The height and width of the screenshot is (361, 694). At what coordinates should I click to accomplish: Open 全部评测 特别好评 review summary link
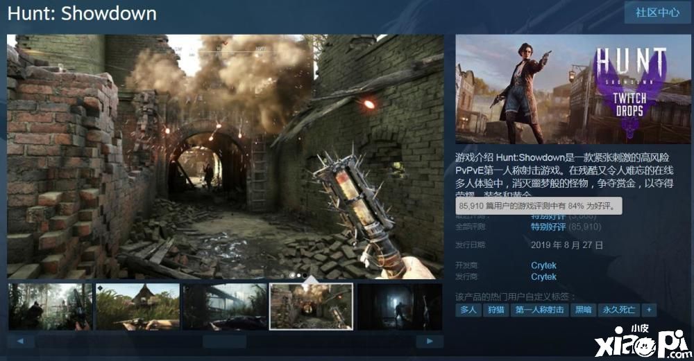pos(548,227)
